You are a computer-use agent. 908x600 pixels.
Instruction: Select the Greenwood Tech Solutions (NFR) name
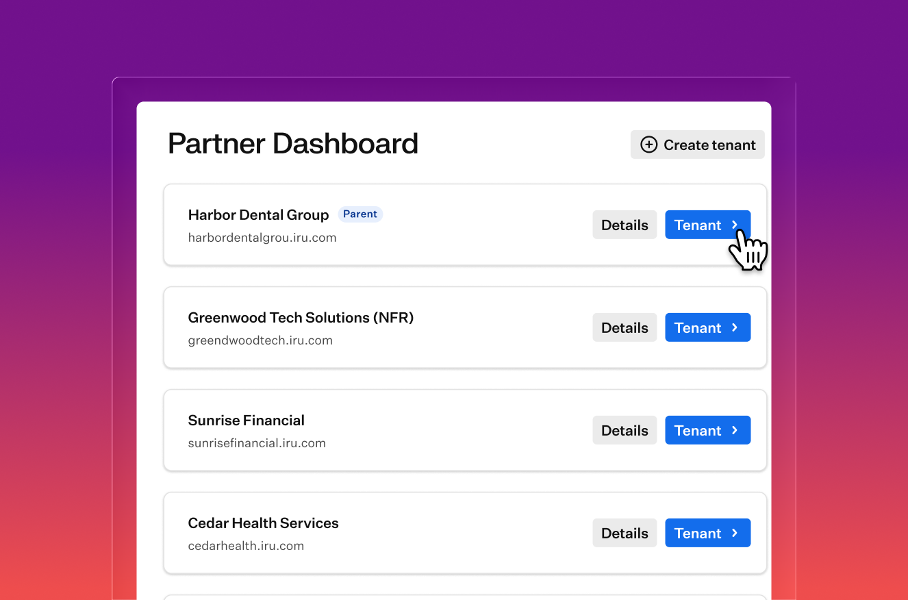[x=301, y=318]
